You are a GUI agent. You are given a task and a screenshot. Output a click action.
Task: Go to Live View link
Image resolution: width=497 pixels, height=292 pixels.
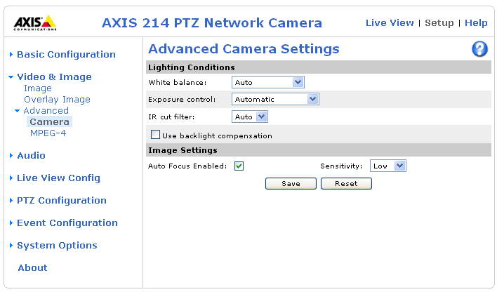(390, 23)
